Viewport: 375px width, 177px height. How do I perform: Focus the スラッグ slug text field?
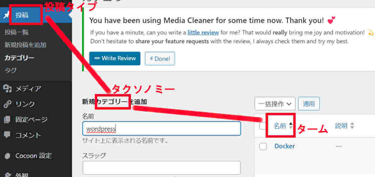pyautogui.click(x=161, y=168)
